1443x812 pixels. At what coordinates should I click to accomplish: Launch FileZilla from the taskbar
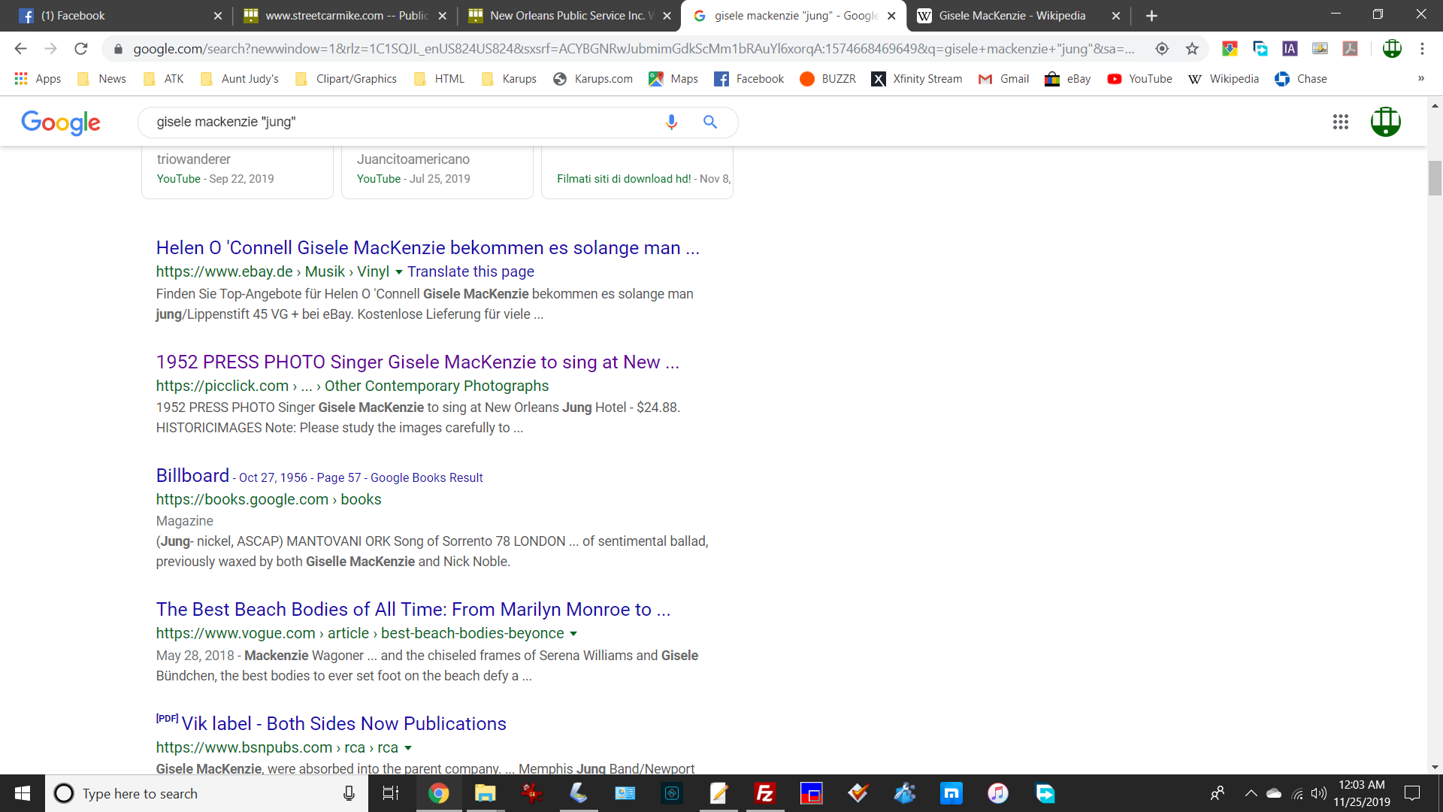[x=764, y=793]
